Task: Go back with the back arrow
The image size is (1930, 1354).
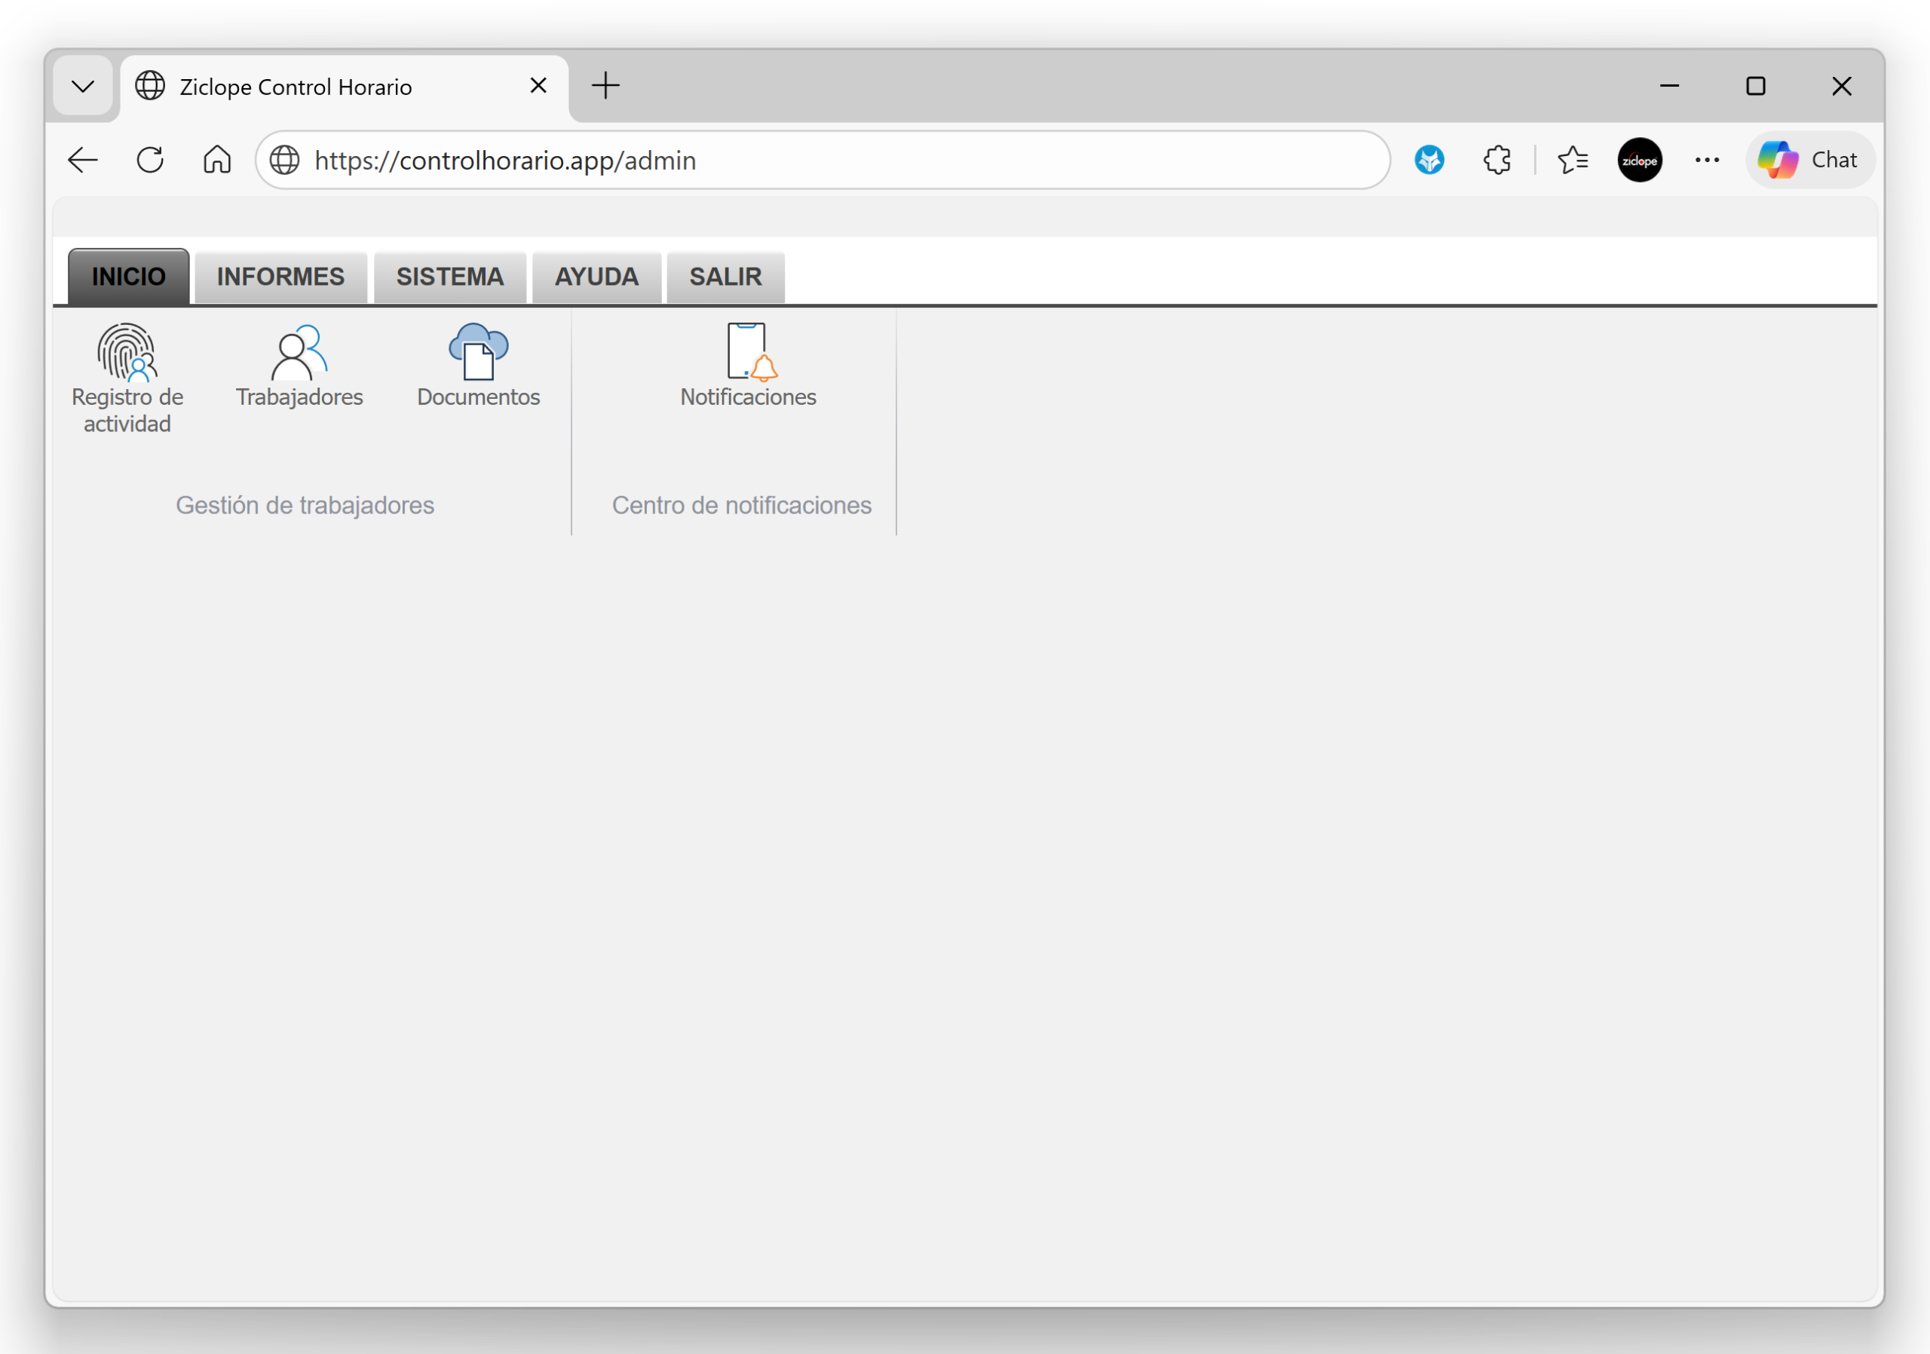Action: coord(82,160)
